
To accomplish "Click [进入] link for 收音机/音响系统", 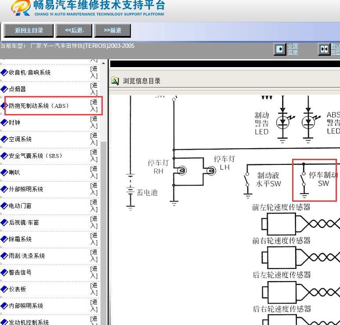I will coord(94,72).
